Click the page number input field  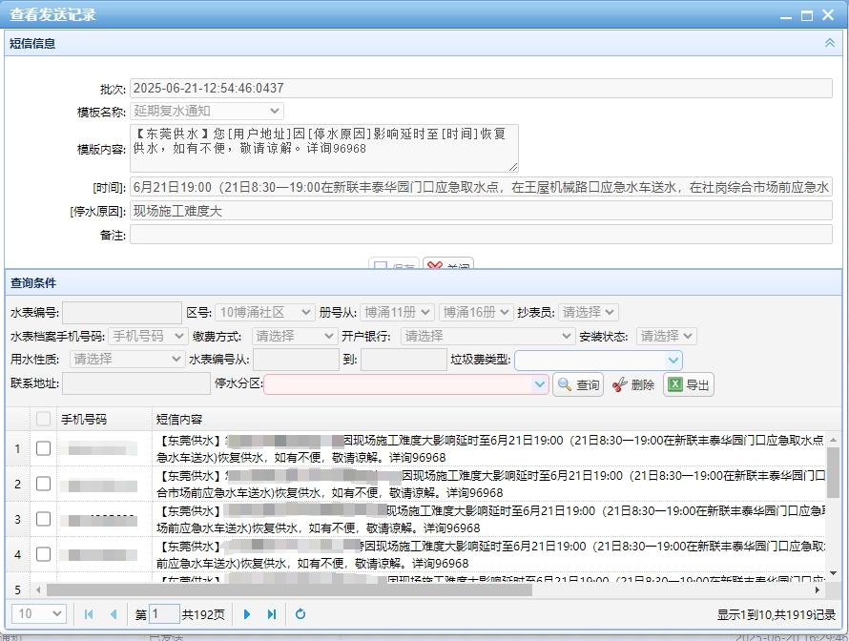pos(164,614)
